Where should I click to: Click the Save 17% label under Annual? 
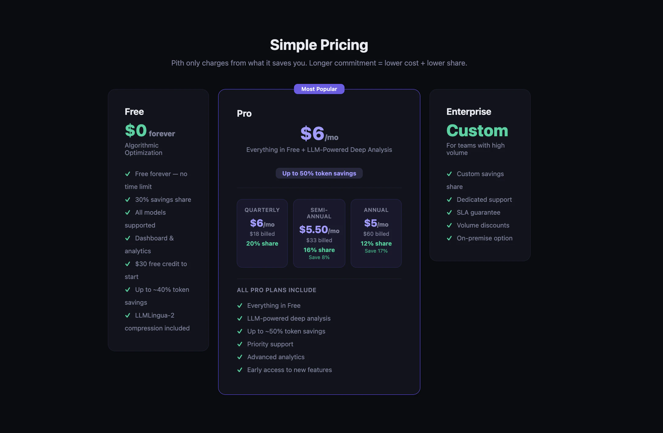point(376,251)
